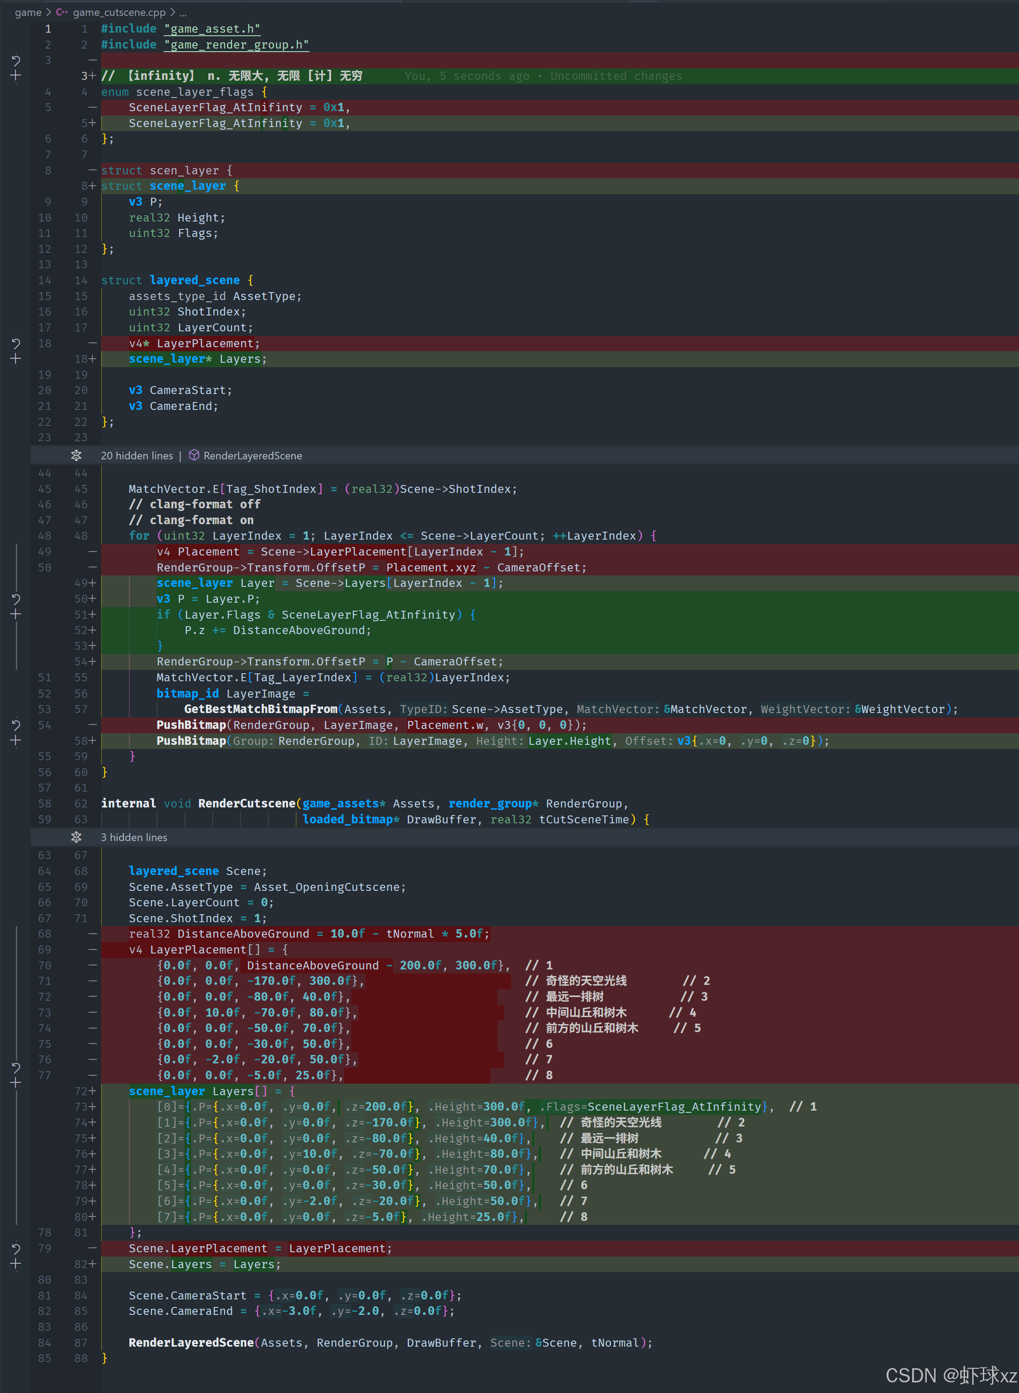The width and height of the screenshot is (1019, 1393).
Task: Follow the "game_asset.h" include link
Action: (x=212, y=29)
